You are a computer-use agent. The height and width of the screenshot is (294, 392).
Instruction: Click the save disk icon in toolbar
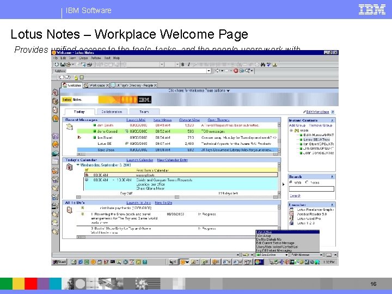63,64
